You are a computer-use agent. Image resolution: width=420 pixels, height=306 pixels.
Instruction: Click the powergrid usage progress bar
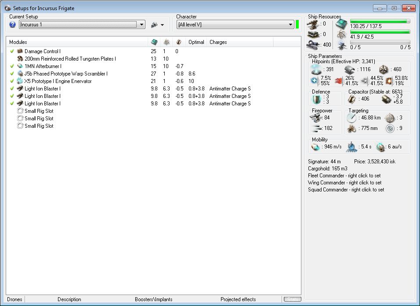click(380, 32)
